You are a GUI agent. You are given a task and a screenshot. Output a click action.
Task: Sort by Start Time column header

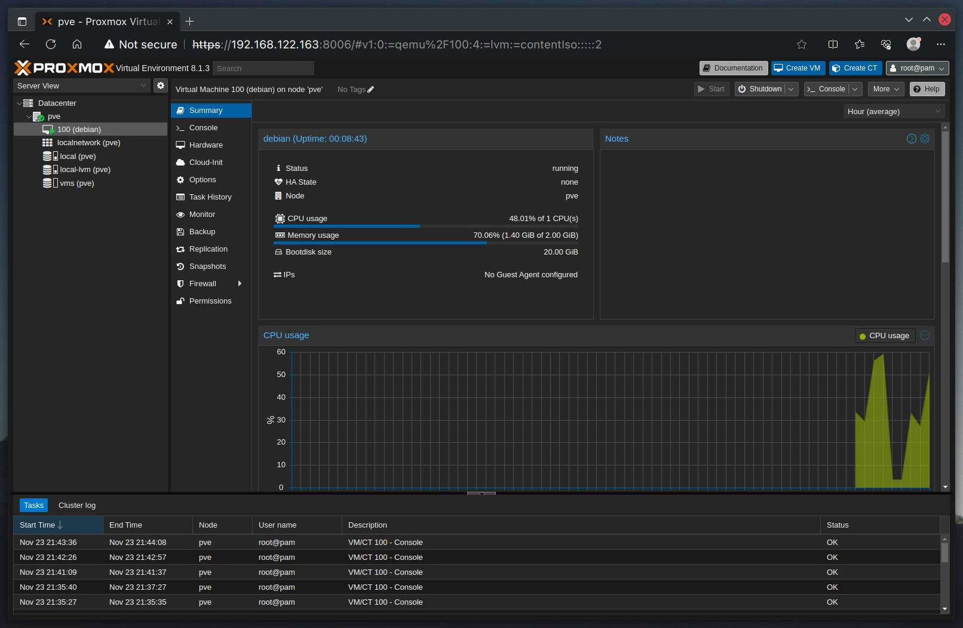[58, 525]
